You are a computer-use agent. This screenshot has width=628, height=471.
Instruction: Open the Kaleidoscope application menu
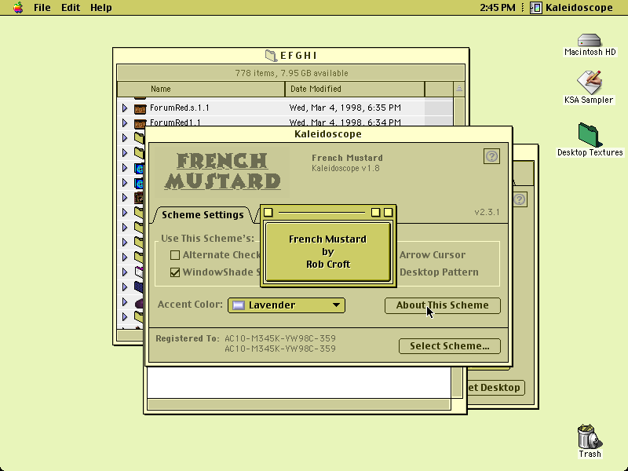point(571,7)
